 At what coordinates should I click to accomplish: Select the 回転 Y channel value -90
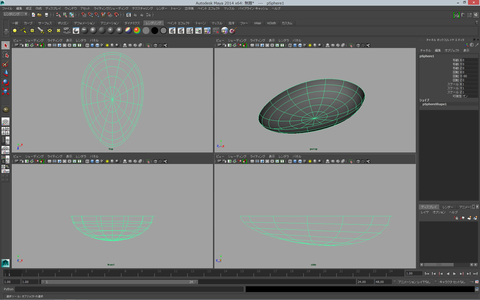tap(470, 76)
